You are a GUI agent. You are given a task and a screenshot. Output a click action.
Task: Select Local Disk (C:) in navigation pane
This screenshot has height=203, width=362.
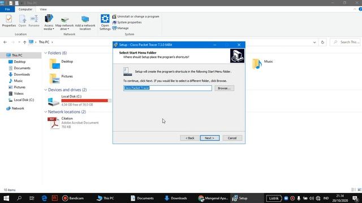(24, 100)
